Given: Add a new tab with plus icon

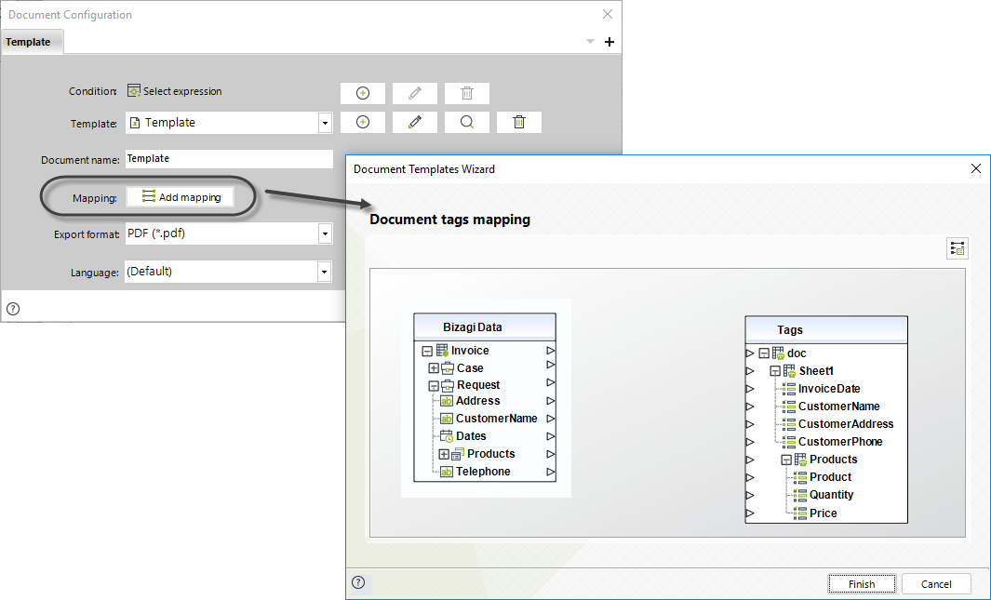Looking at the screenshot, I should point(609,42).
